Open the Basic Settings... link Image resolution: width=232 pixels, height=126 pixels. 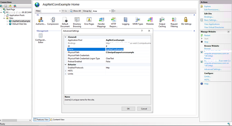(211, 20)
